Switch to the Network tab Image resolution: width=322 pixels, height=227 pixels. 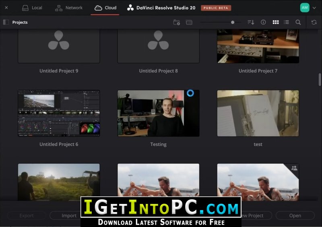(x=69, y=8)
